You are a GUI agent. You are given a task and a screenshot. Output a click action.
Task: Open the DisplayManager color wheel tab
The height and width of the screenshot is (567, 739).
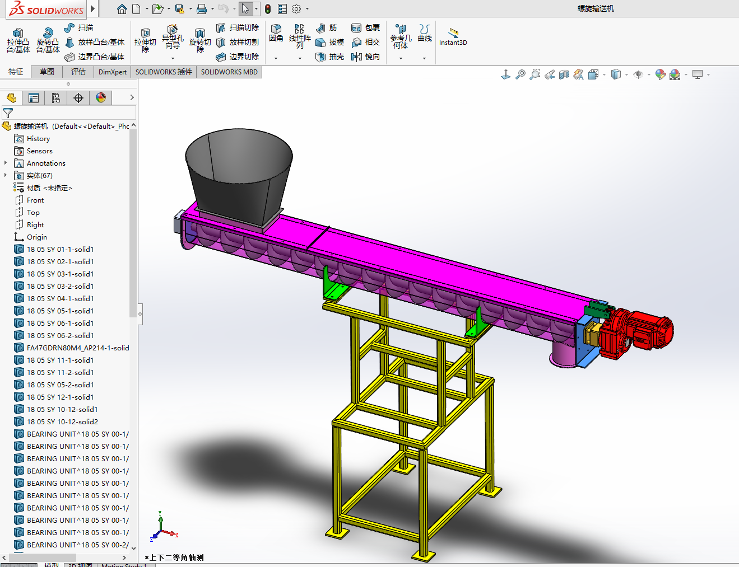(x=101, y=98)
